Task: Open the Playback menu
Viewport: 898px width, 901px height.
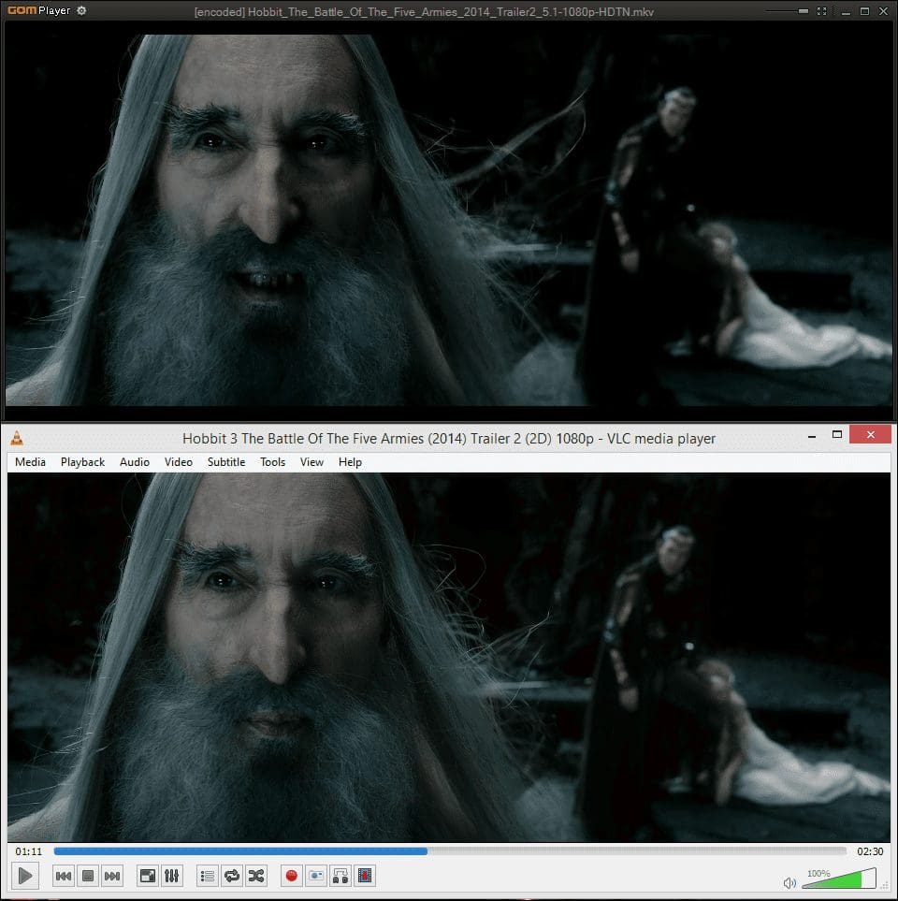Action: click(x=82, y=462)
